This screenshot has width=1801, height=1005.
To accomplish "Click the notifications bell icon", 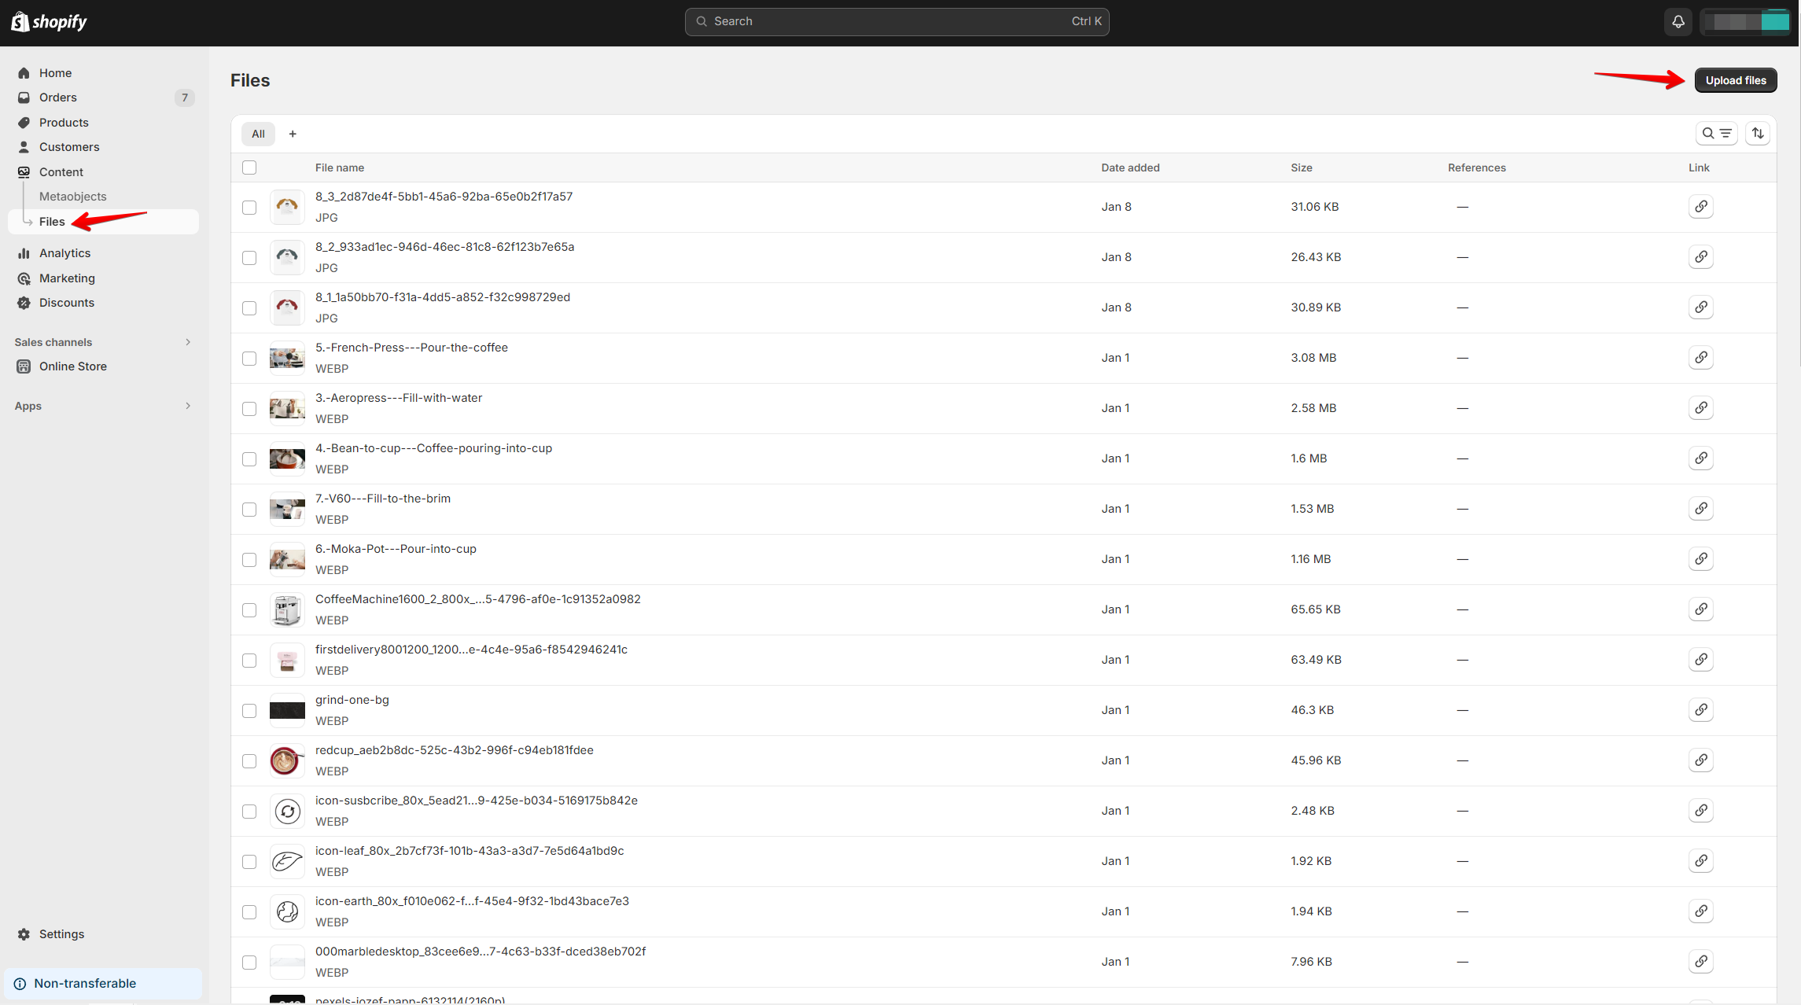I will [x=1678, y=22].
